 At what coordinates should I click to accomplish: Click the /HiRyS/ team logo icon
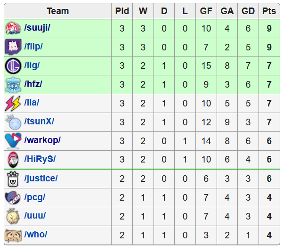(13, 160)
